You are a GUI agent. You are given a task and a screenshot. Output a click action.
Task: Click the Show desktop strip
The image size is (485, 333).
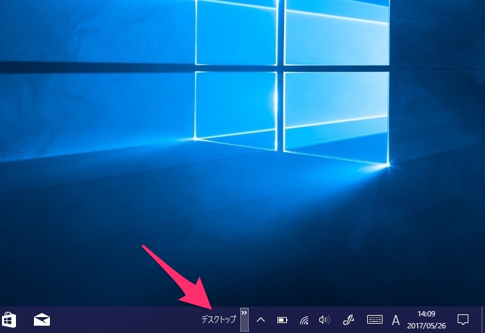coord(483,320)
